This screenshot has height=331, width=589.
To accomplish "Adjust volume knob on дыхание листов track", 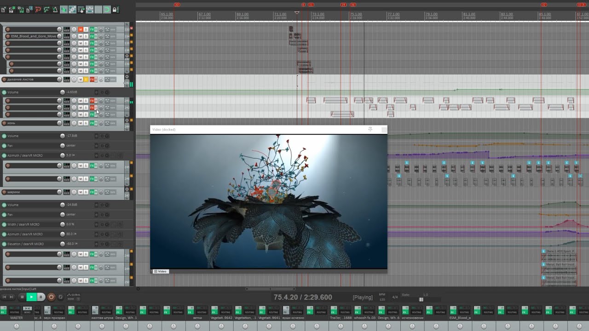I will [59, 80].
